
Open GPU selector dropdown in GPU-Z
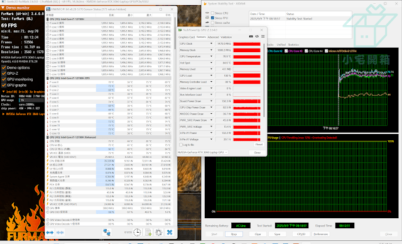coord(202,152)
